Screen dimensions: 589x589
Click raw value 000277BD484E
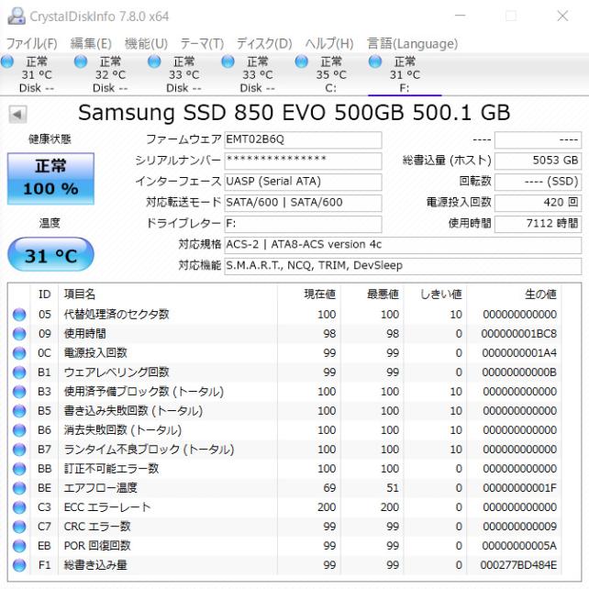[518, 565]
